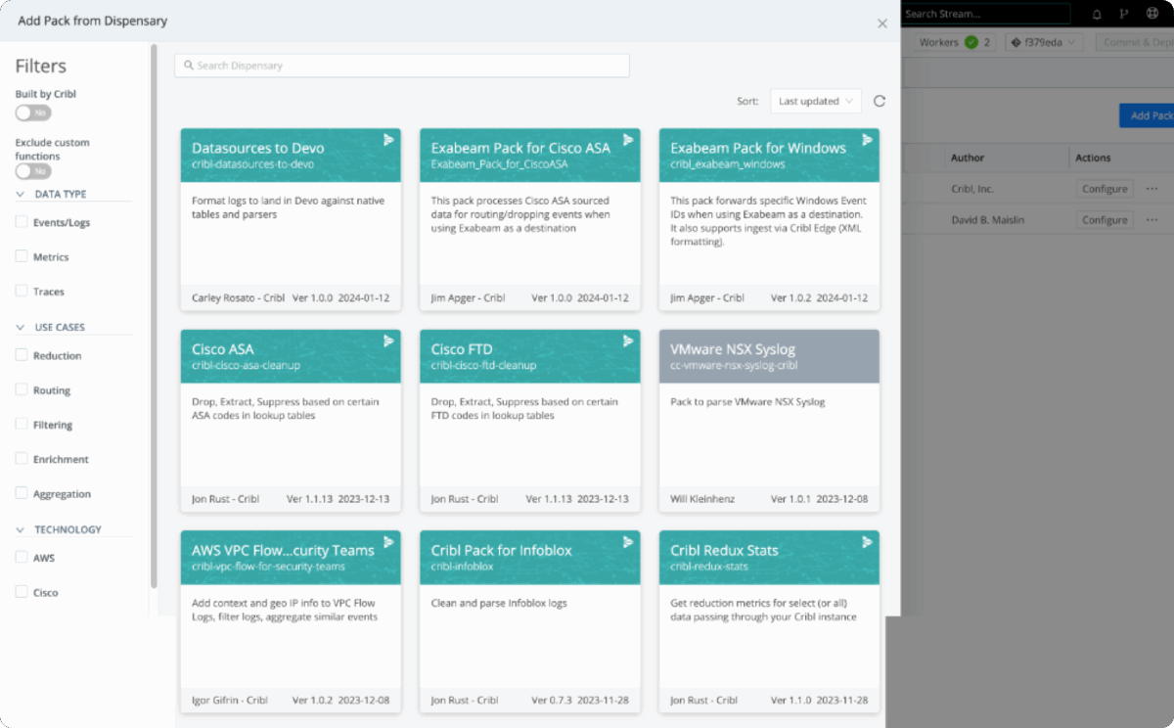Viewport: 1174px width, 728px height.
Task: Collapse the DATA TYPE filter section
Action: (x=22, y=194)
